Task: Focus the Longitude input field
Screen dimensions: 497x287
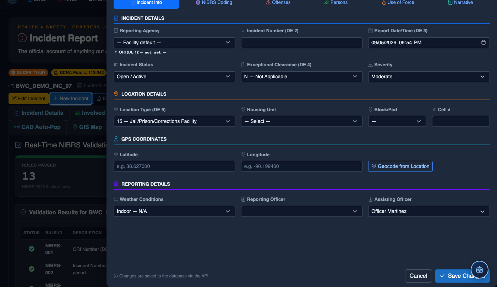Action: 302,167
